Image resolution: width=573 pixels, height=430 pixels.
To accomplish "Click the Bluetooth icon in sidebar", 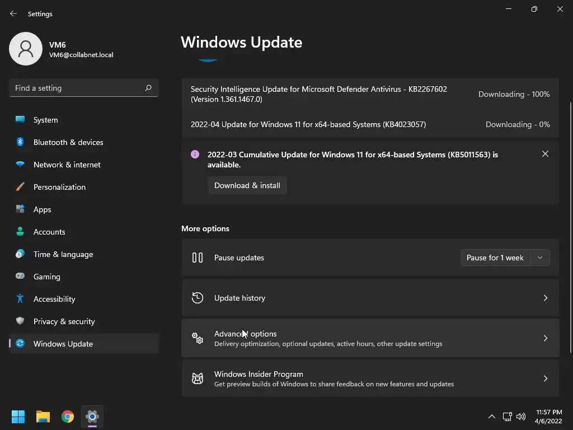I will point(20,142).
